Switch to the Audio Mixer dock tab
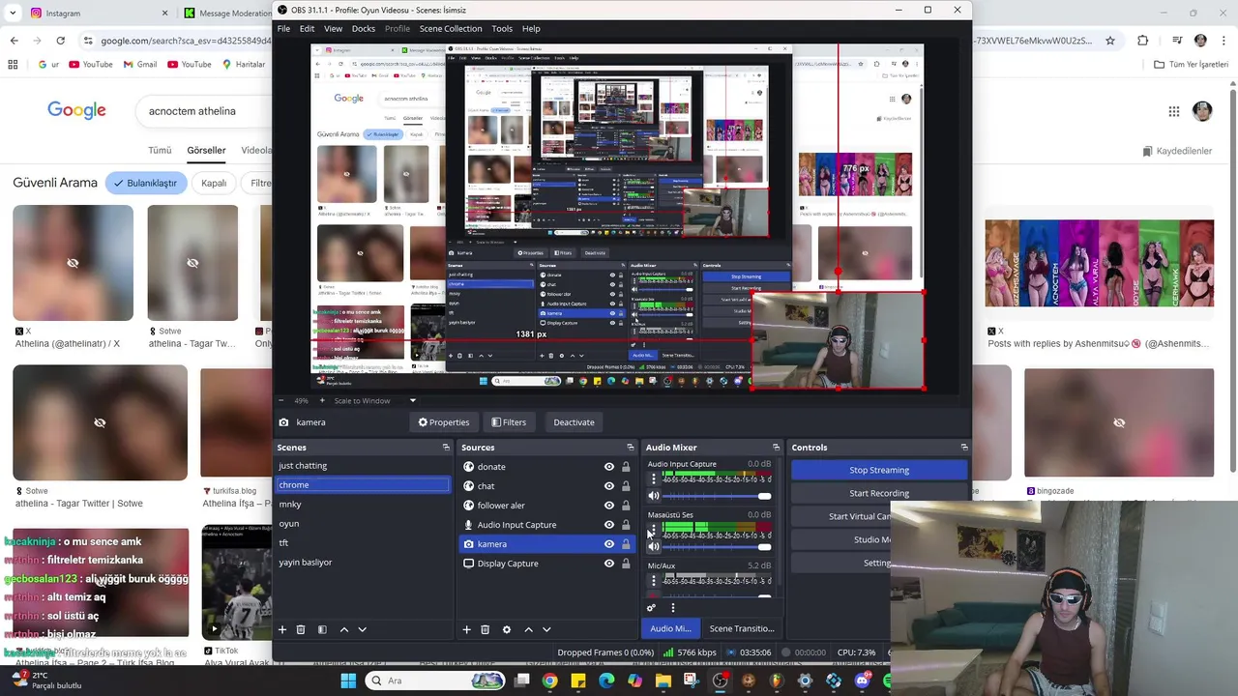Screen dimensions: 1238x696 tap(670, 628)
